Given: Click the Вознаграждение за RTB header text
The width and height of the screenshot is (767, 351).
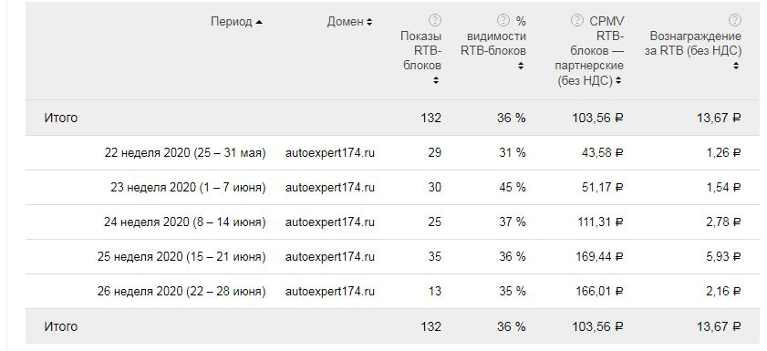Looking at the screenshot, I should coord(692,44).
